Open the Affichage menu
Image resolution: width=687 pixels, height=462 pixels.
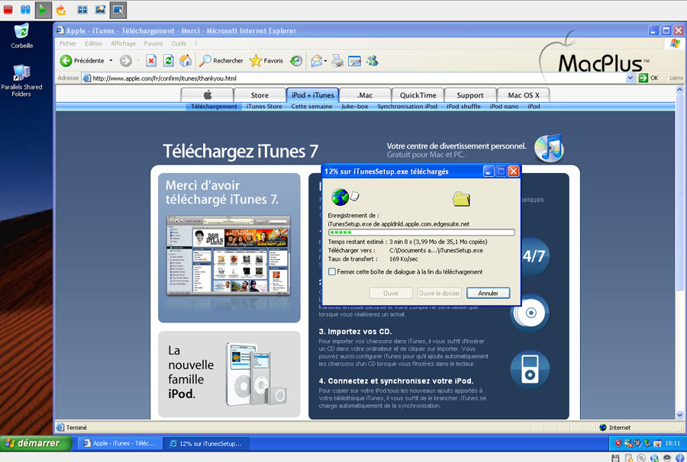click(x=123, y=43)
